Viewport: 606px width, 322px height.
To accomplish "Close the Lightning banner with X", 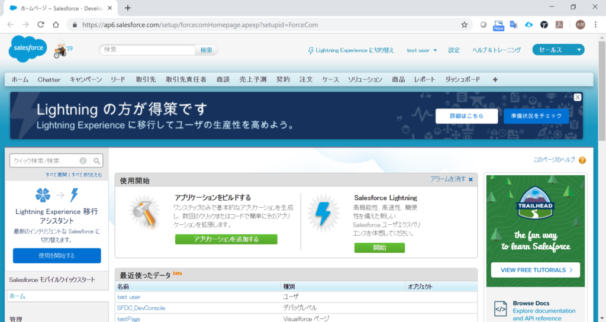I will pos(578,97).
